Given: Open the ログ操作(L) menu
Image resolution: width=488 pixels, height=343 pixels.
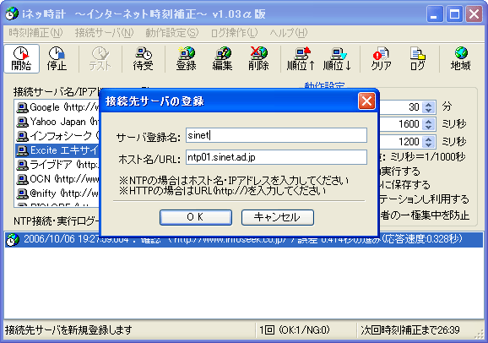Looking at the screenshot, I should click(234, 32).
